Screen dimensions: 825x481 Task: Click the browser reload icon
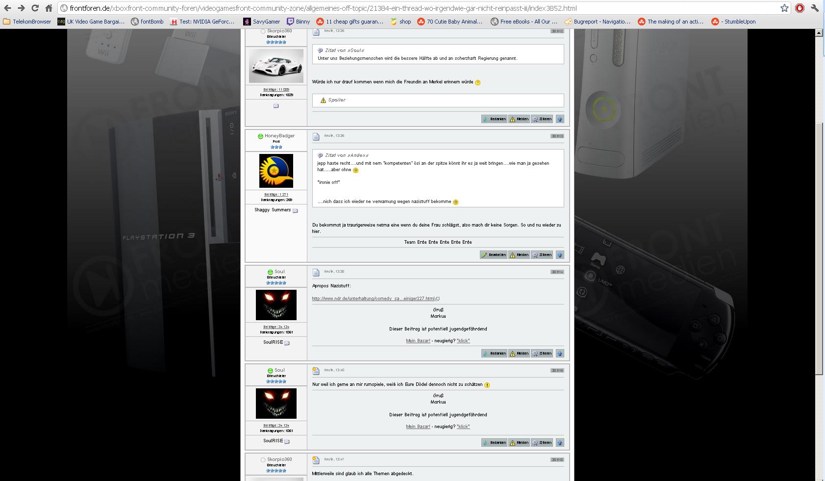click(x=35, y=8)
